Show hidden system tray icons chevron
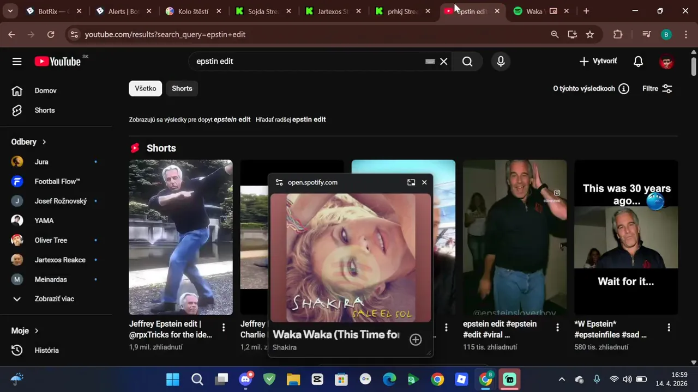This screenshot has width=698, height=392. click(562, 379)
